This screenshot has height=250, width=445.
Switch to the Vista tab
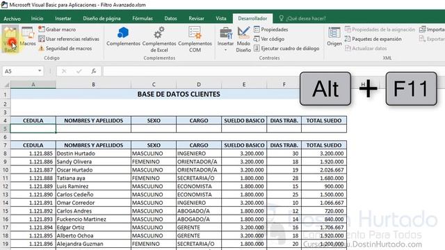coord(221,19)
